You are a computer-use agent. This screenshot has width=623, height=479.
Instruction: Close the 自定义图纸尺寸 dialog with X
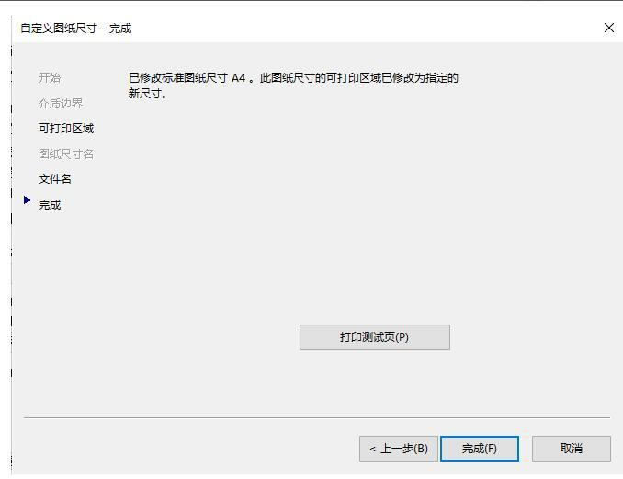608,28
